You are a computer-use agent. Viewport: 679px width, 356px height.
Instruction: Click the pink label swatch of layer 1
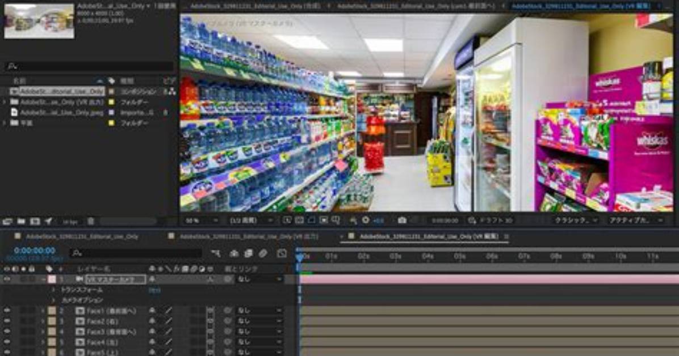(x=52, y=279)
